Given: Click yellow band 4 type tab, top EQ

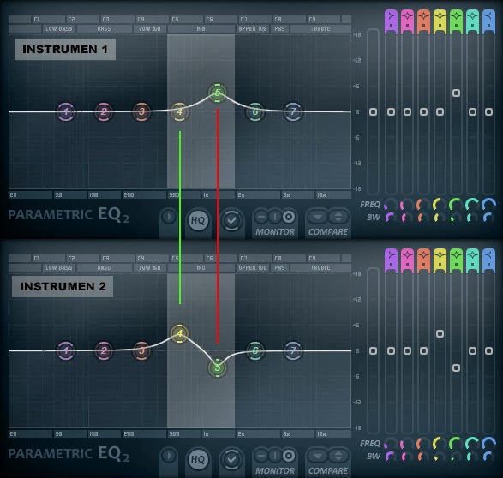Looking at the screenshot, I should point(440,21).
